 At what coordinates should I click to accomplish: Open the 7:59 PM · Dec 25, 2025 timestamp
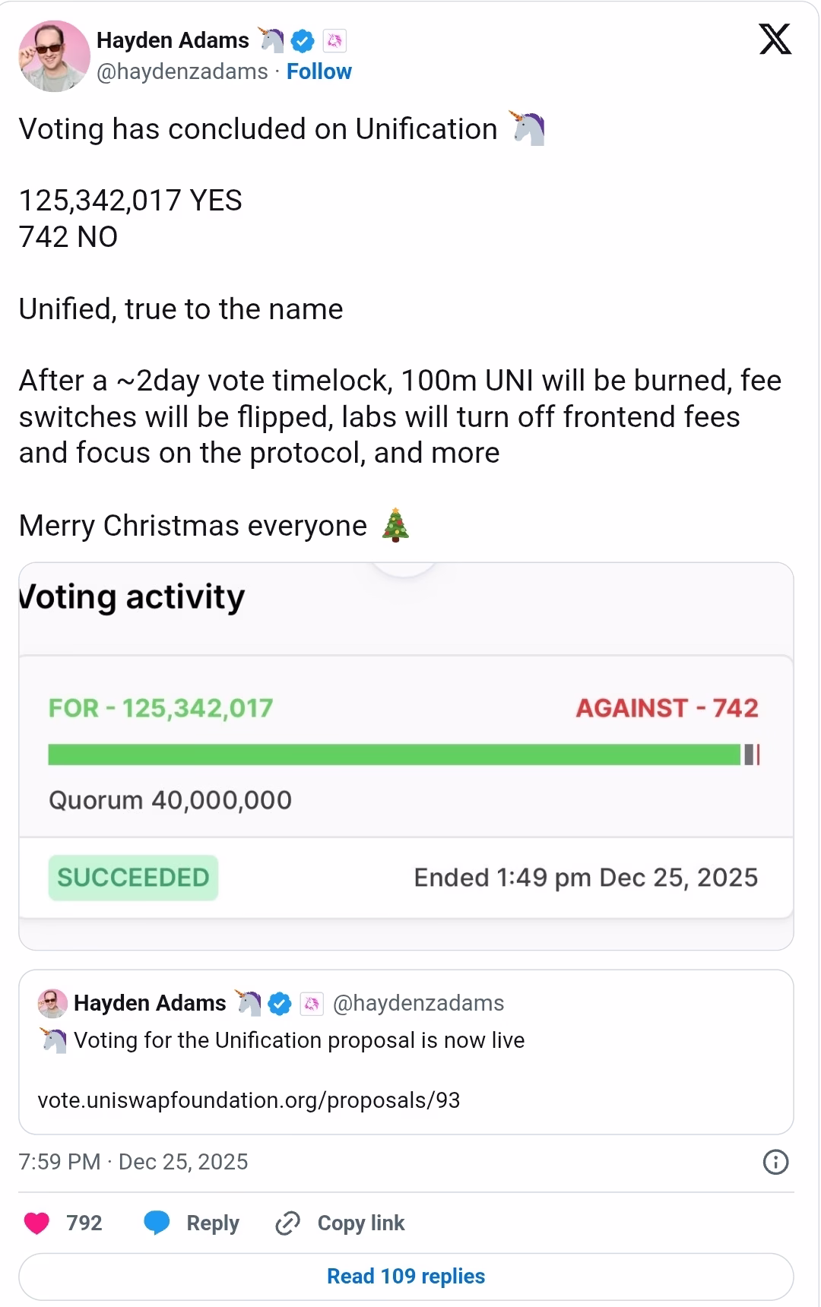point(134,1162)
